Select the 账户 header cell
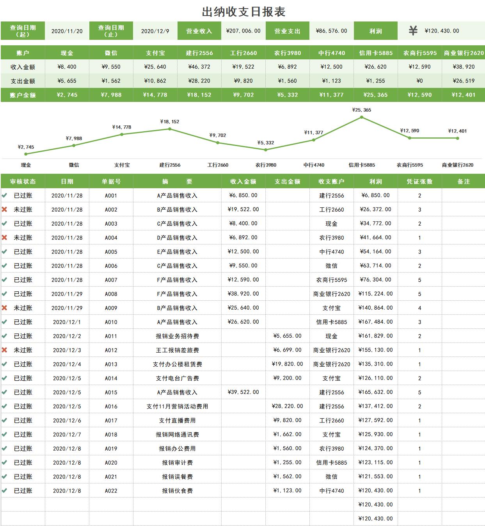Screen dimensions: 485x526 pyautogui.click(x=23, y=53)
